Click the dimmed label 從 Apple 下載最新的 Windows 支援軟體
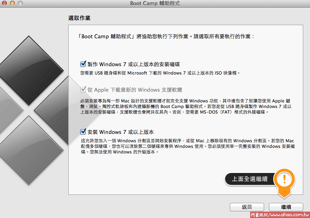 [x=134, y=90]
